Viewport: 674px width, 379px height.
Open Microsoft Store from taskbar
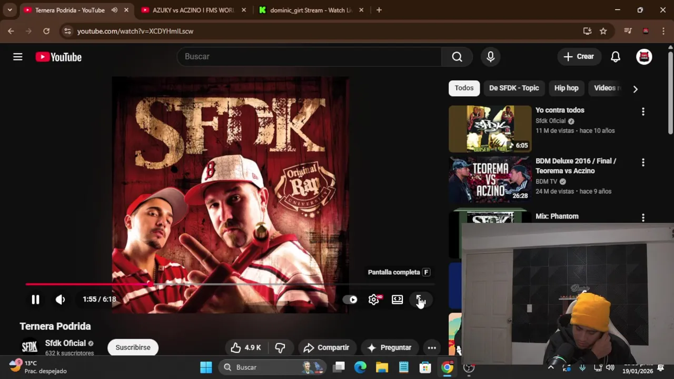coord(425,367)
